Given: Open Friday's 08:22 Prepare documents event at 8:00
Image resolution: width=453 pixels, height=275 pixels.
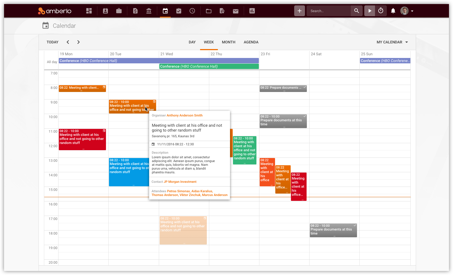Looking at the screenshot, I should pyautogui.click(x=283, y=88).
